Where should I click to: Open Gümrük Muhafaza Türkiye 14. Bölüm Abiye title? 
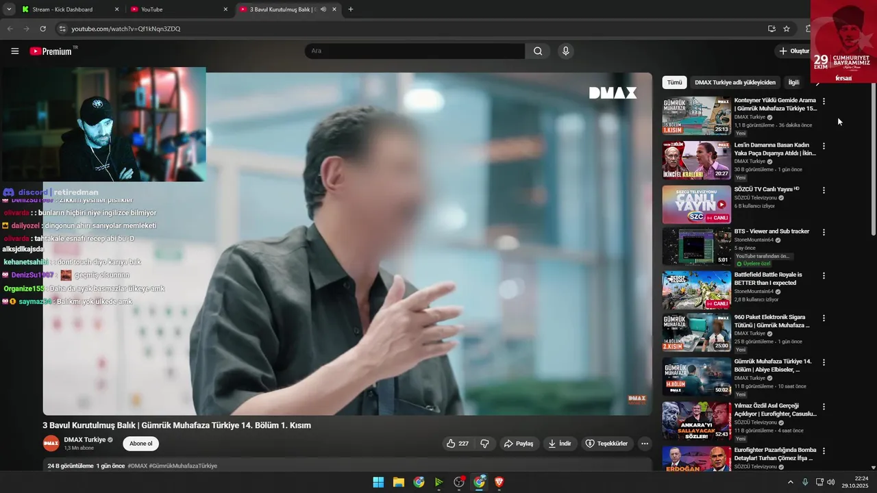click(773, 365)
